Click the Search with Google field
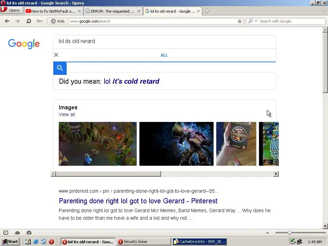328x246 pixels. [x=291, y=21]
